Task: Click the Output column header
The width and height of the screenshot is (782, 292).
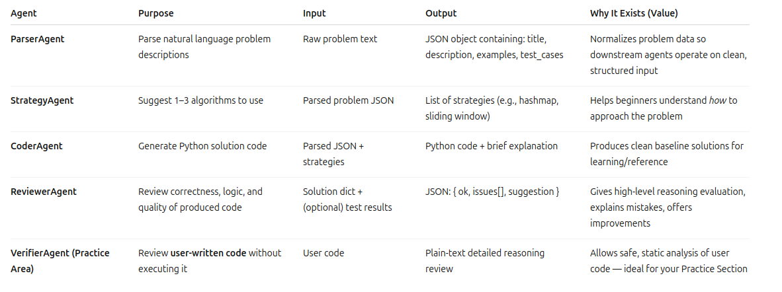Action: [441, 13]
